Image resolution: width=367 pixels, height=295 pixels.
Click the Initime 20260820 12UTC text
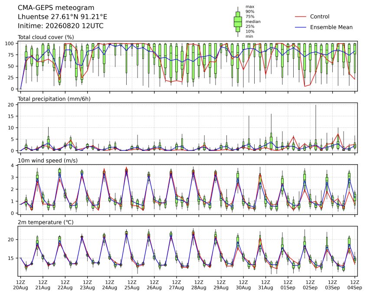61,26
